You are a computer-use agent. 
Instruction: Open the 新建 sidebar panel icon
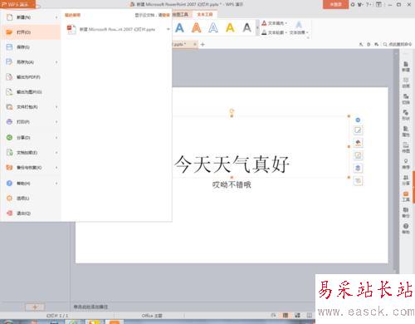tap(406, 66)
